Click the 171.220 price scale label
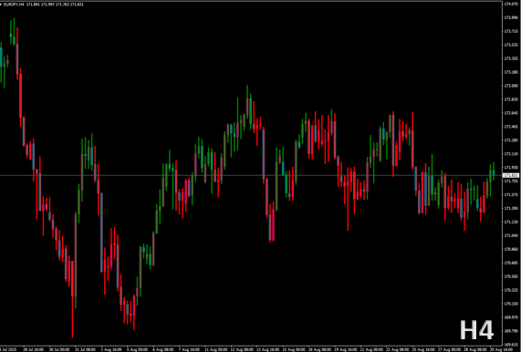This screenshot has height=352, width=521. (511, 222)
